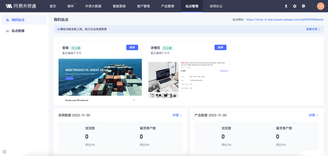The image size is (328, 156).
Task: Click 最近编辑于今天 under 官网
Action: click(72, 53)
